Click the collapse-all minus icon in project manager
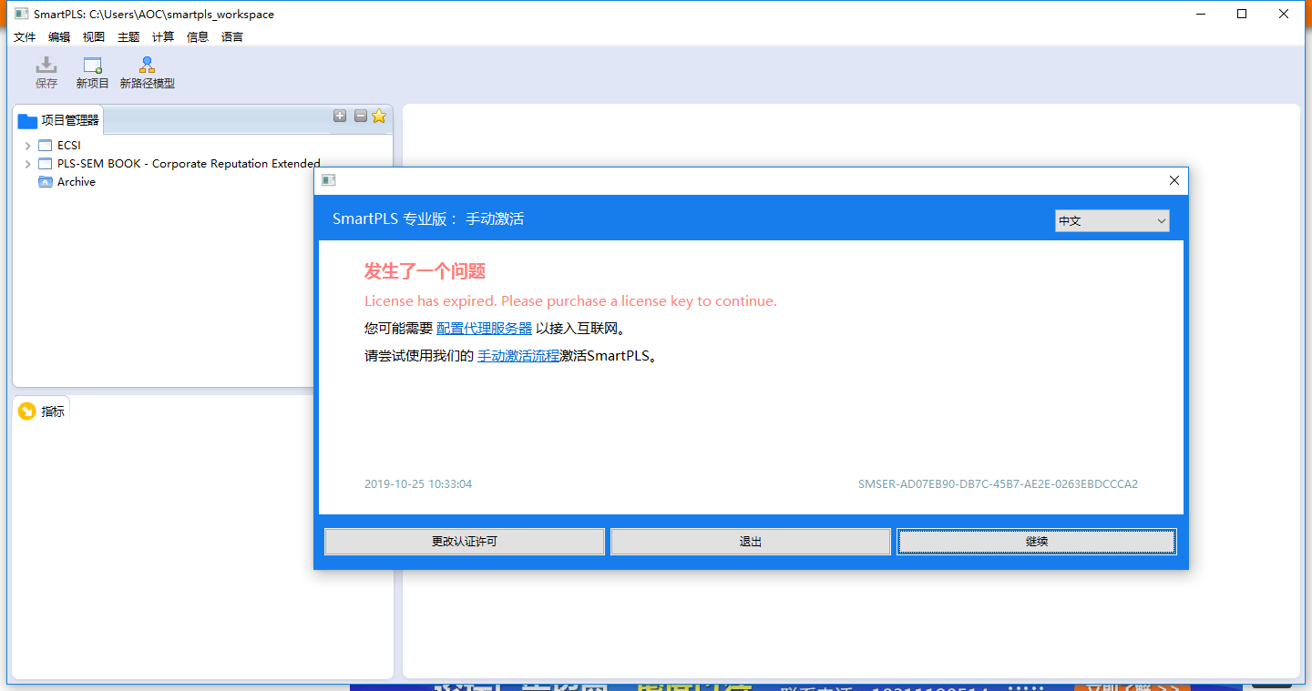 (x=361, y=116)
